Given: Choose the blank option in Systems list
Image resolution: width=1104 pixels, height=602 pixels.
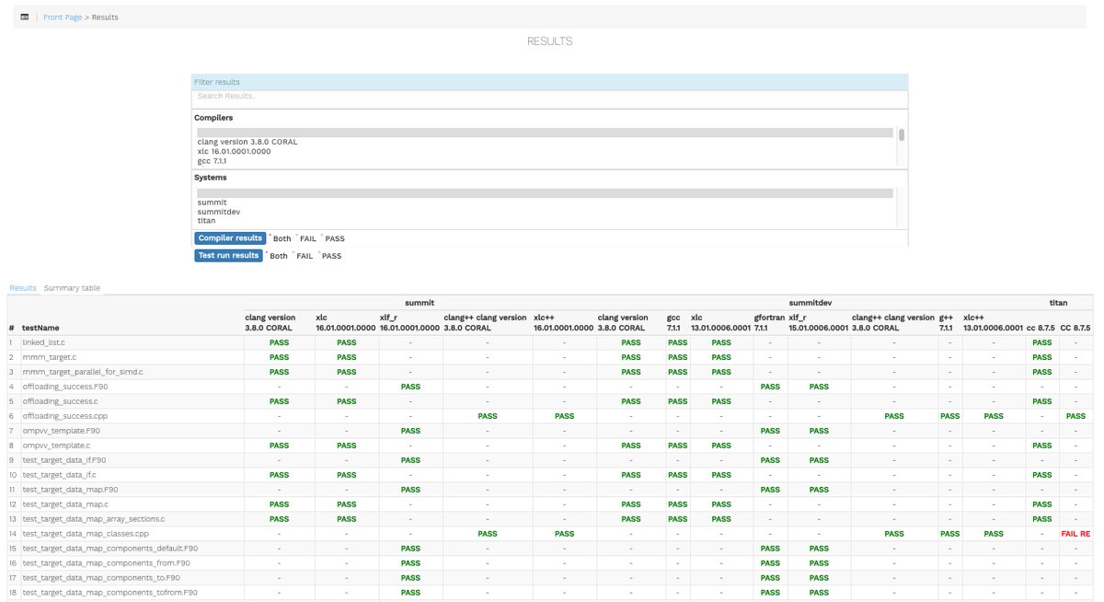Looking at the screenshot, I should [545, 193].
